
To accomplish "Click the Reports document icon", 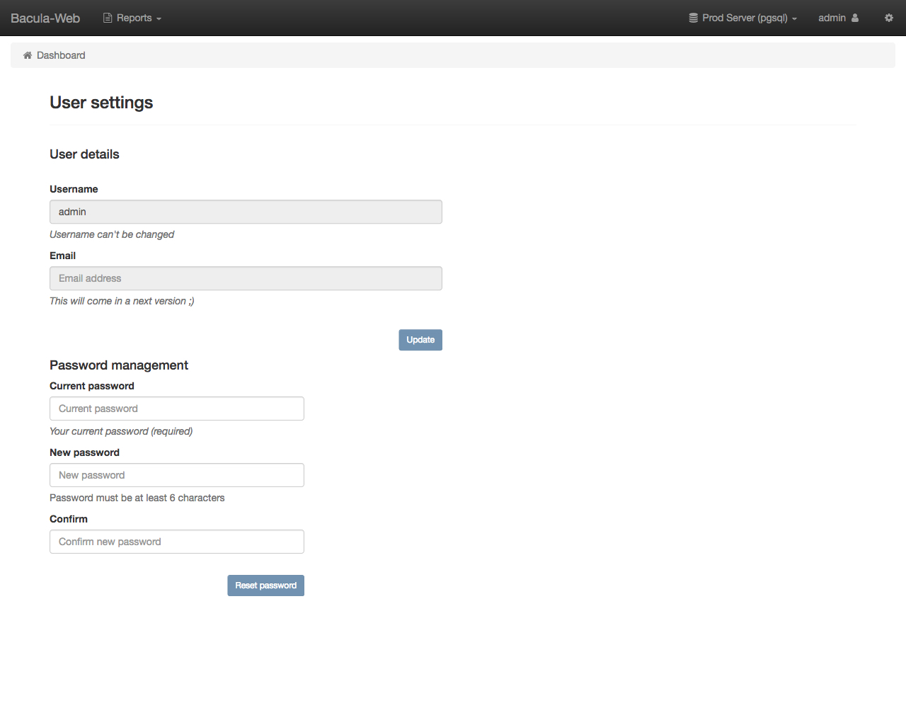I will (x=108, y=18).
